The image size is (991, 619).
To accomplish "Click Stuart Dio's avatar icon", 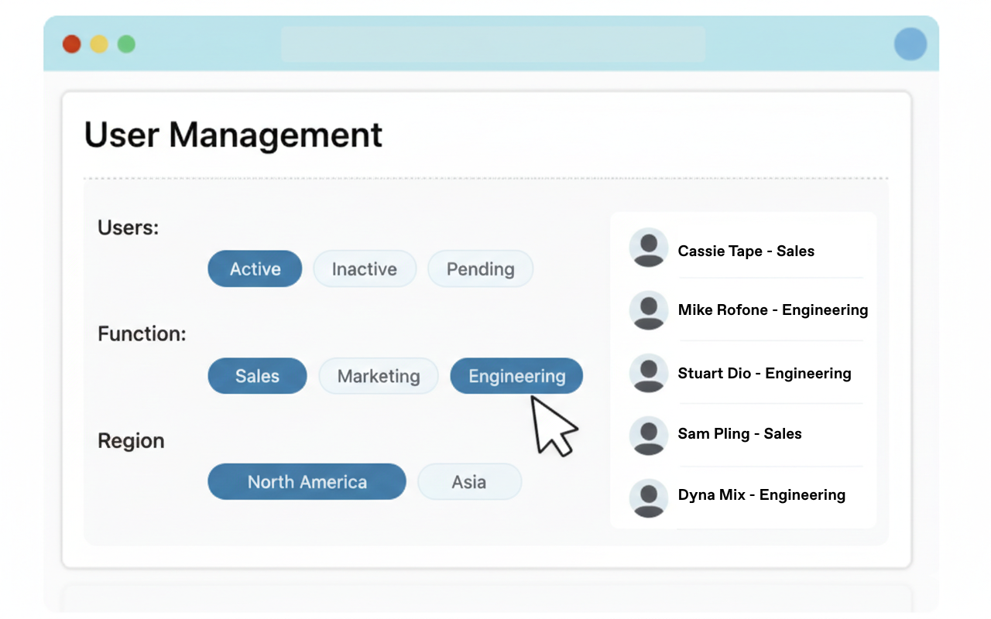I will pos(649,373).
